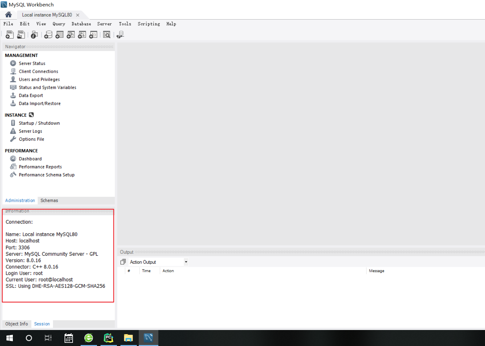This screenshot has width=485, height=346.
Task: Switch to the Local instance MySQL80 tab
Action: coord(47,15)
